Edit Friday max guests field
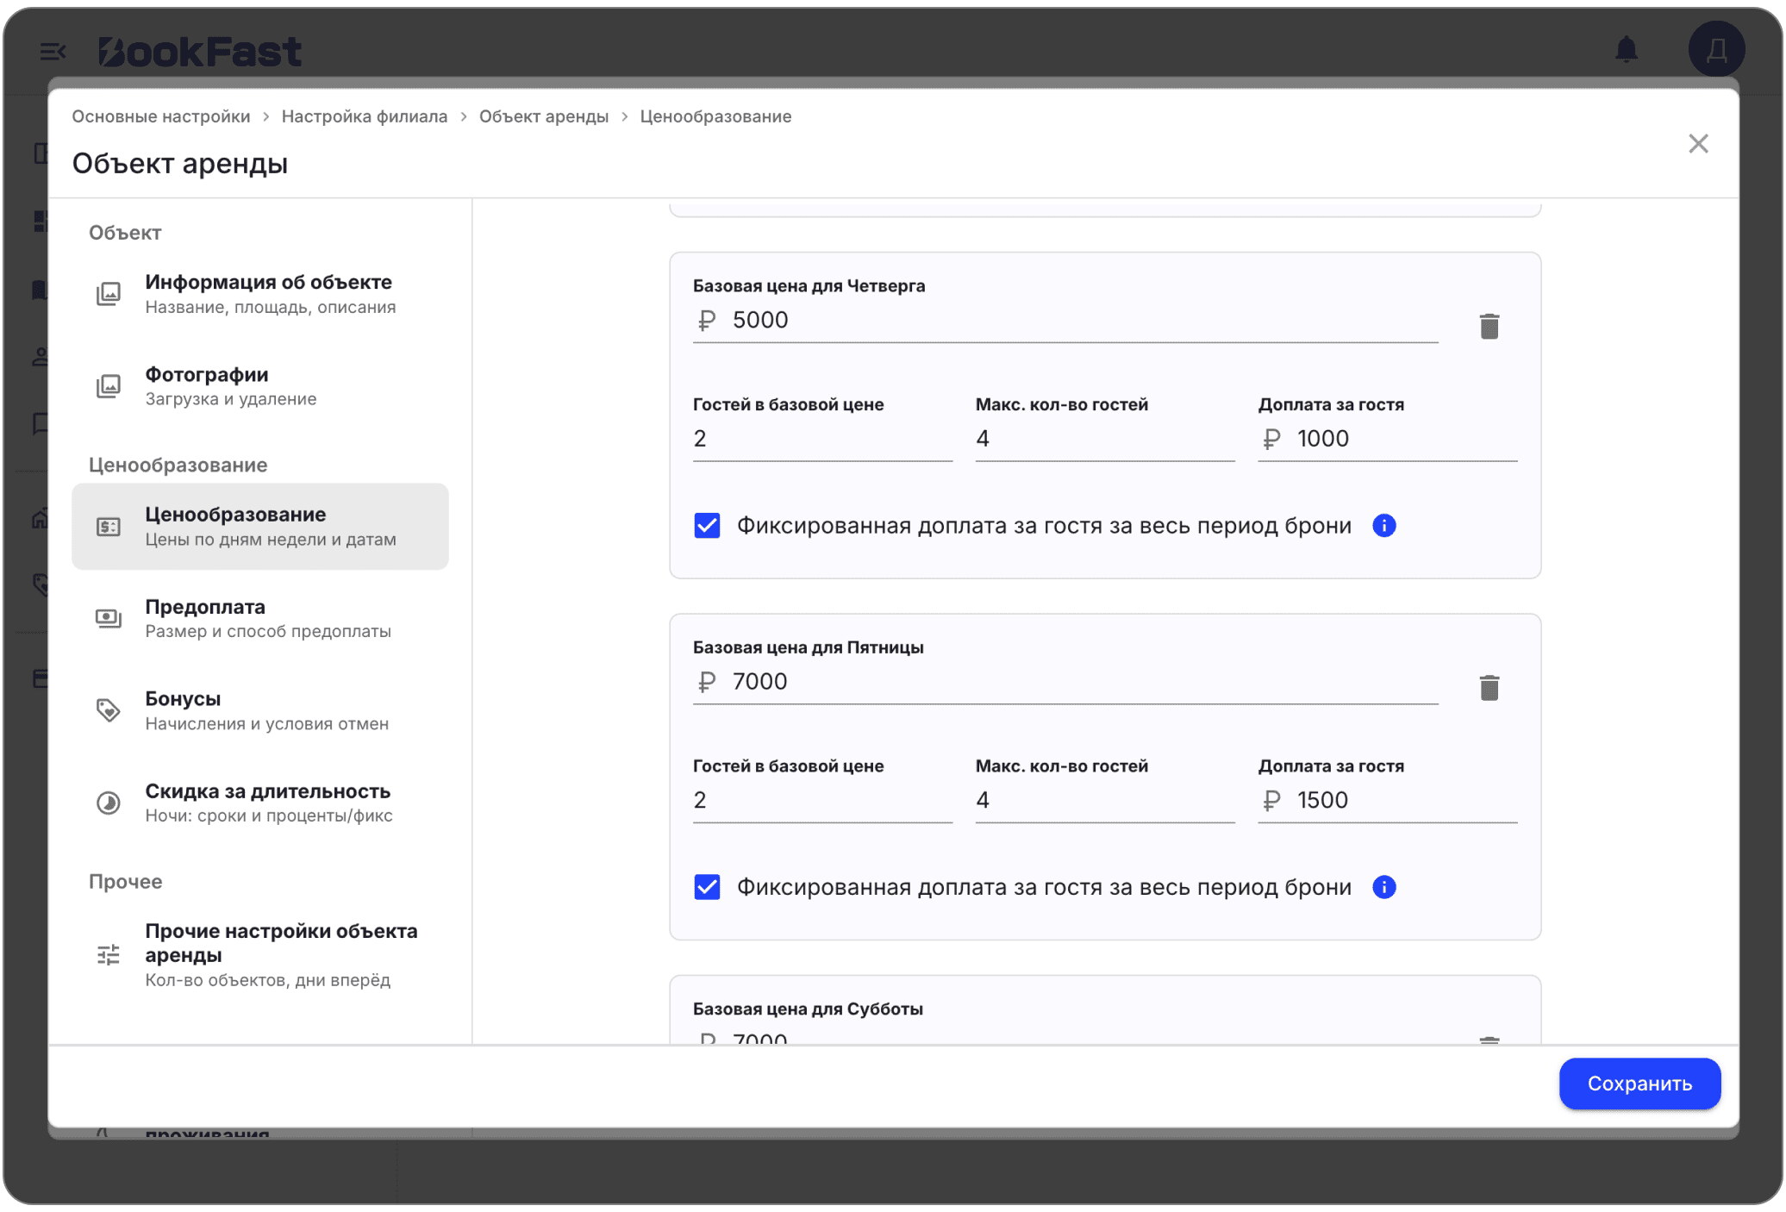 coord(1105,801)
